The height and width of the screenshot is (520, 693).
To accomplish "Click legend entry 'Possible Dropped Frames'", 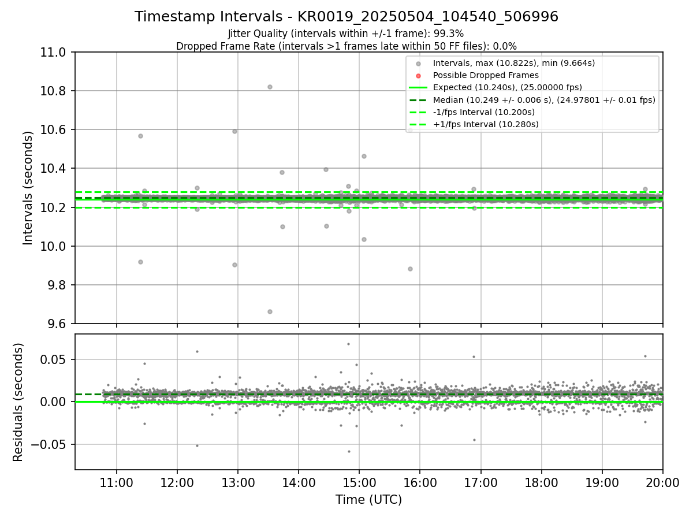I will pyautogui.click(x=486, y=75).
